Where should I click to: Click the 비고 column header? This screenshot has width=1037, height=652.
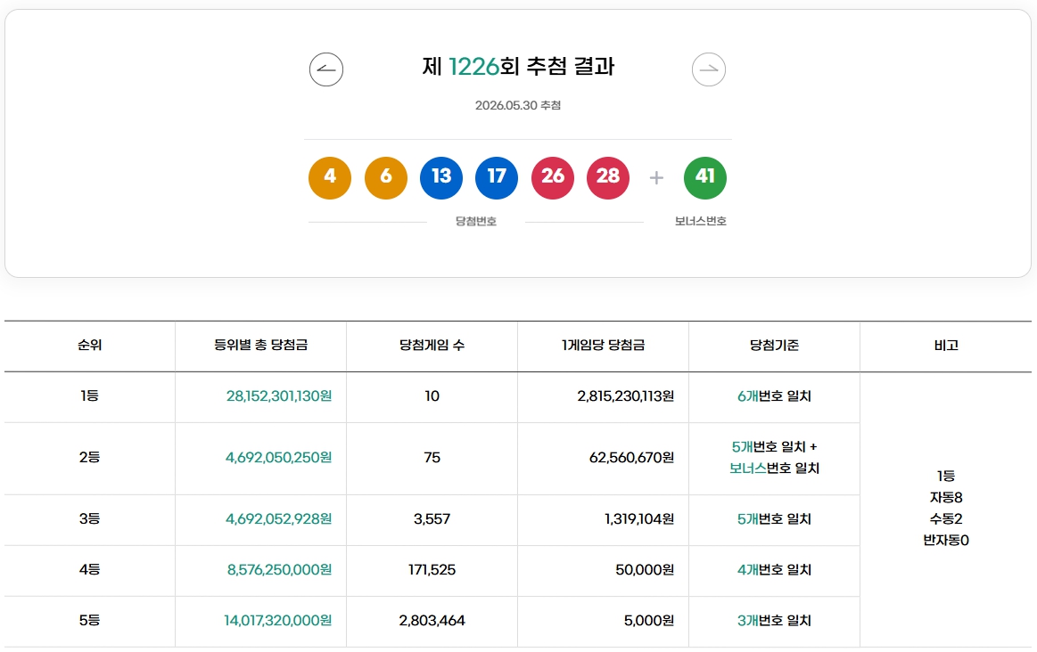(946, 345)
